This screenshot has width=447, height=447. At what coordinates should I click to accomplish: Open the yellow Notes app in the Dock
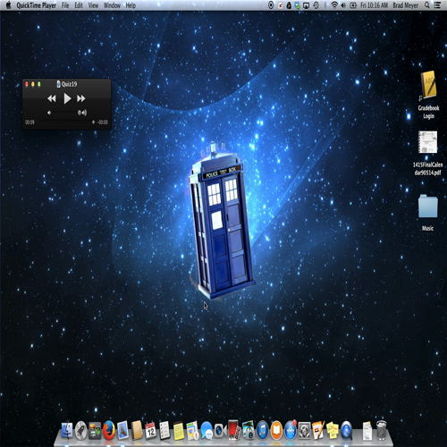(x=179, y=431)
